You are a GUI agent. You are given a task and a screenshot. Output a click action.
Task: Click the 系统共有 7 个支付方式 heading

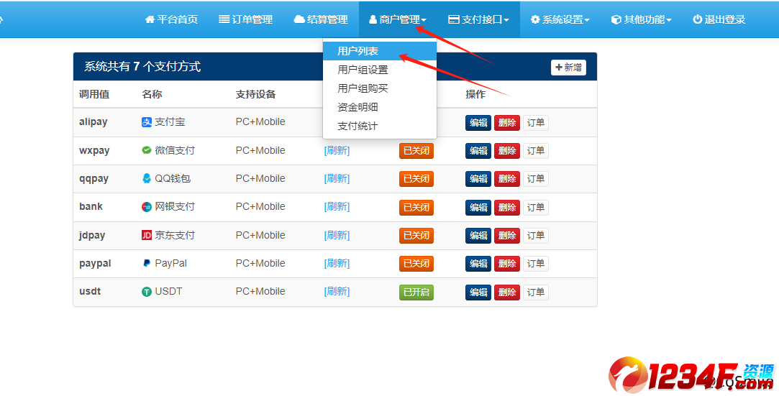click(x=142, y=67)
